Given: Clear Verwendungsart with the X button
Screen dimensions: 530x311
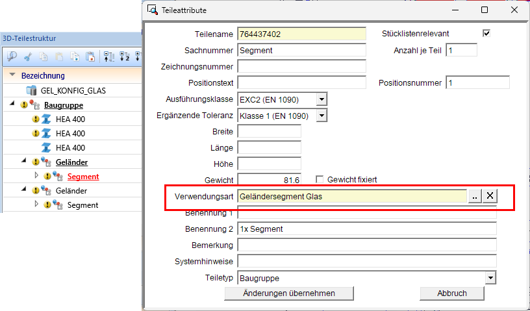Looking at the screenshot, I should 490,195.
